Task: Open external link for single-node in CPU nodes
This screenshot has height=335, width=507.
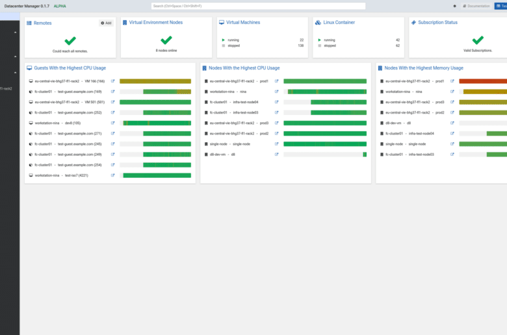Action: click(276, 143)
